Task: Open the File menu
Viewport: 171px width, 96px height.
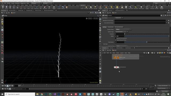Action: tap(2, 3)
